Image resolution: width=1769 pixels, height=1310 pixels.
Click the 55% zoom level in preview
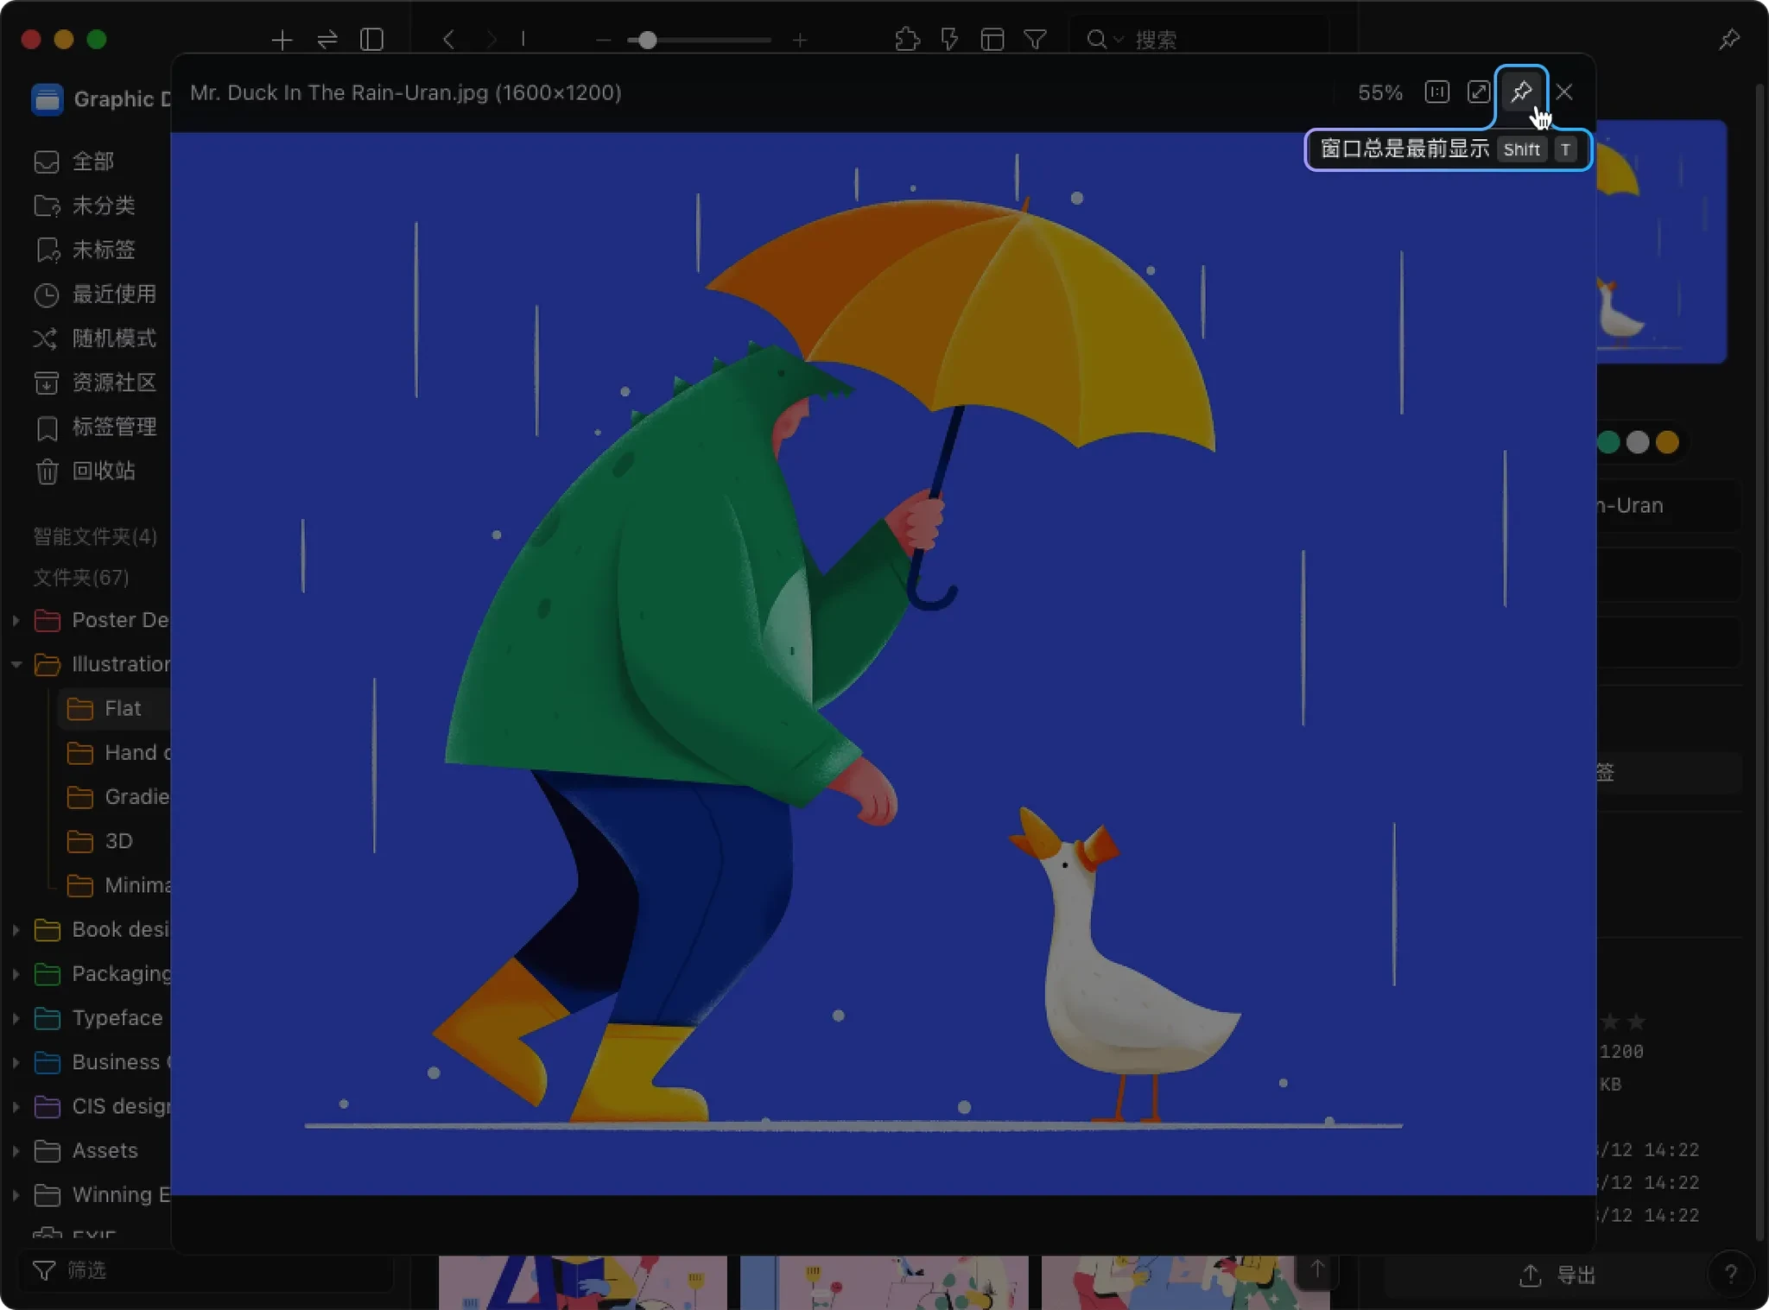pos(1379,92)
